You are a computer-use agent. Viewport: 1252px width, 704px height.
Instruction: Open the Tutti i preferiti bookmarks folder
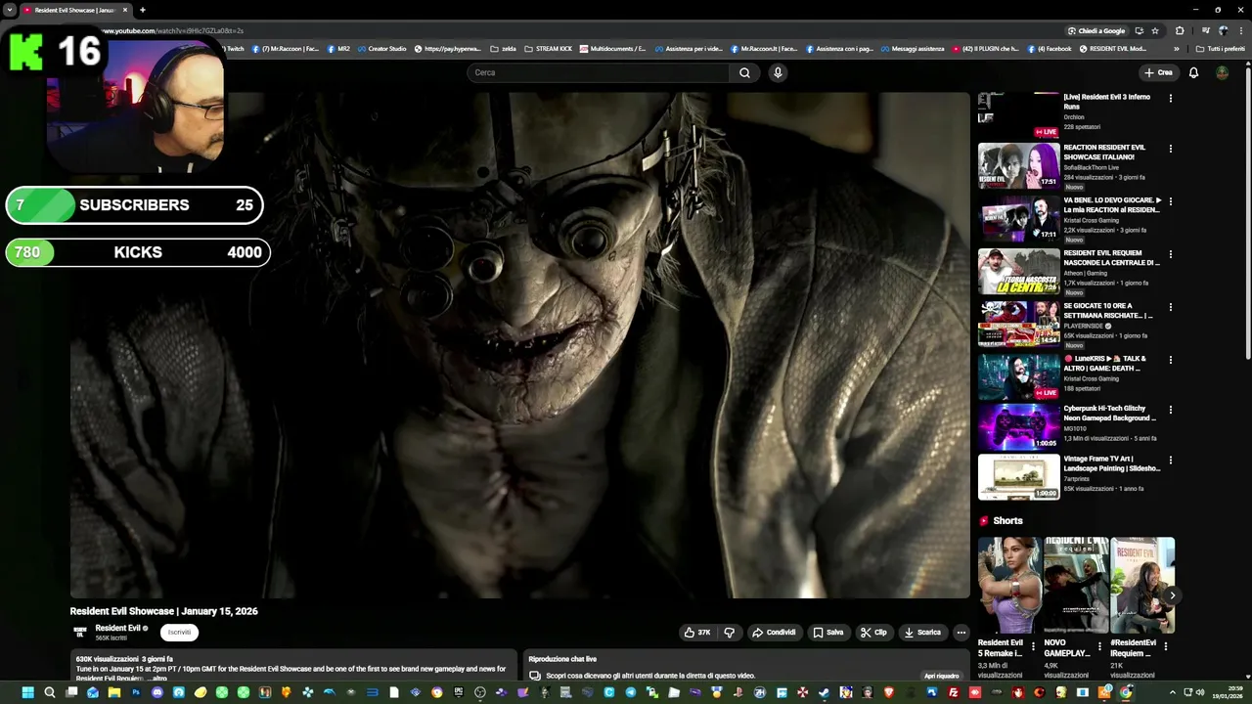click(1220, 49)
